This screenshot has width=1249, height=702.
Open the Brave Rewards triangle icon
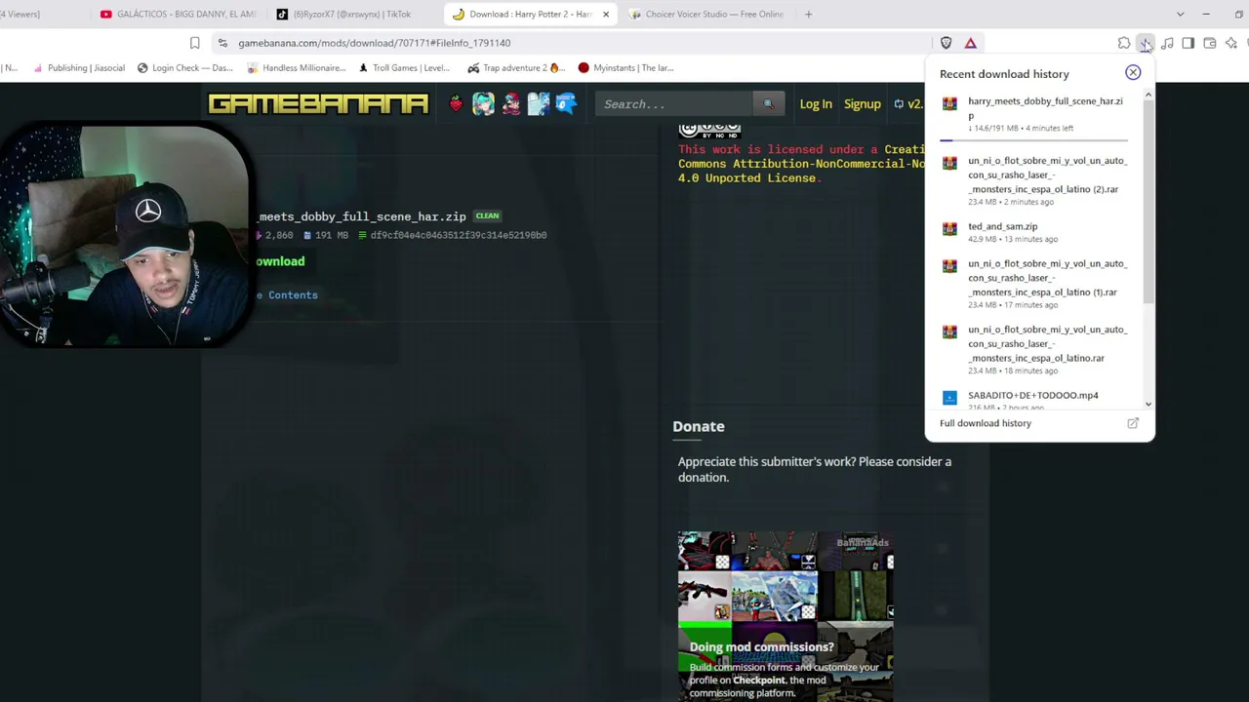click(x=970, y=43)
